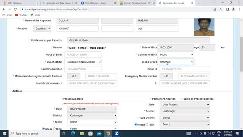Click the Windows taskbar search box
The image size is (243, 137).
pyautogui.click(x=35, y=134)
